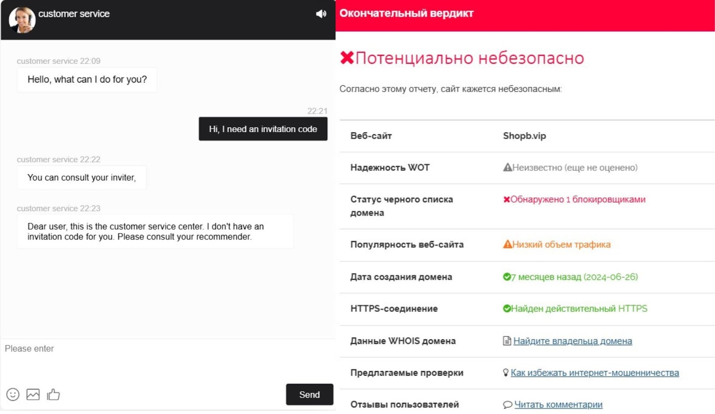Viewport: 715px width, 414px height.
Task: Mute chat sound with speaker icon
Action: coord(321,14)
